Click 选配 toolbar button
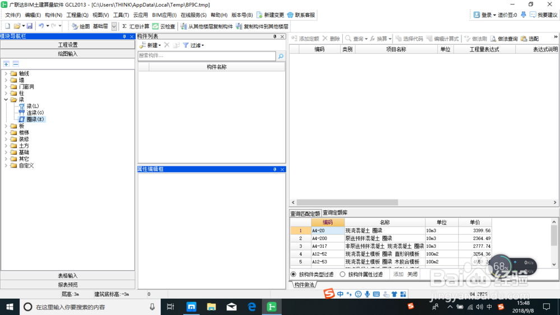 point(530,39)
